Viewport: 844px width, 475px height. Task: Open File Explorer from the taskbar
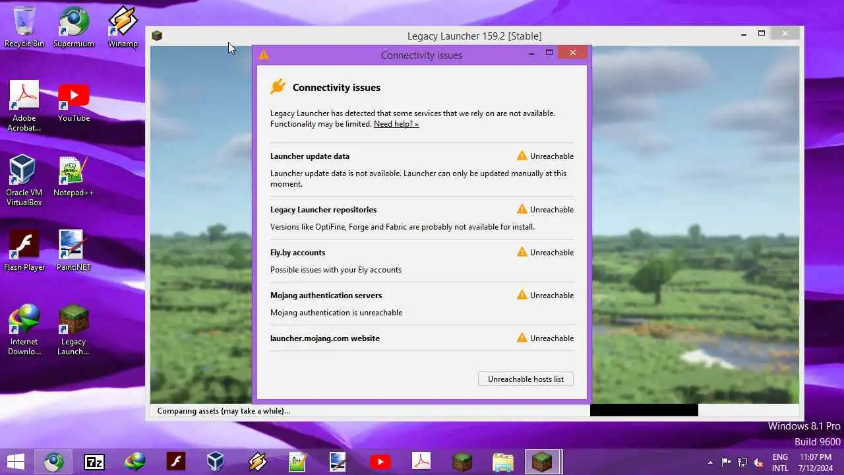tap(502, 461)
